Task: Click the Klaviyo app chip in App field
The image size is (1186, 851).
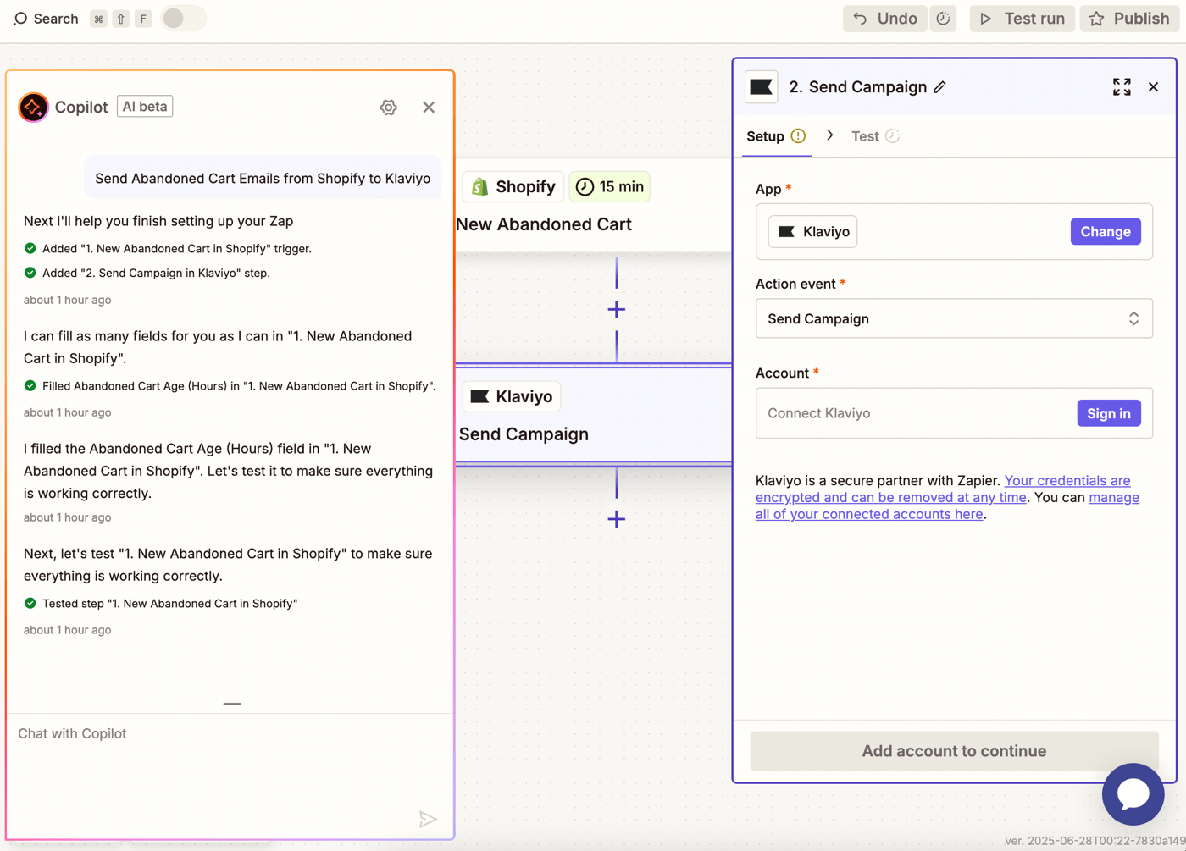Action: [812, 232]
